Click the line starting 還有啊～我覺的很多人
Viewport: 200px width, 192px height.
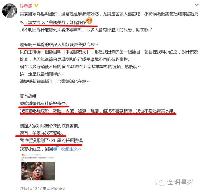(59, 44)
